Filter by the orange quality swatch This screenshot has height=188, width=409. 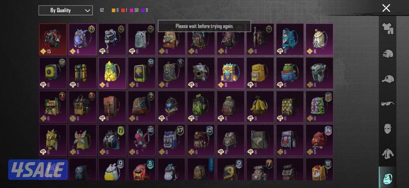click(x=113, y=11)
